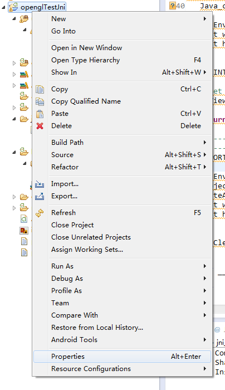Click the Export icon

40,196
